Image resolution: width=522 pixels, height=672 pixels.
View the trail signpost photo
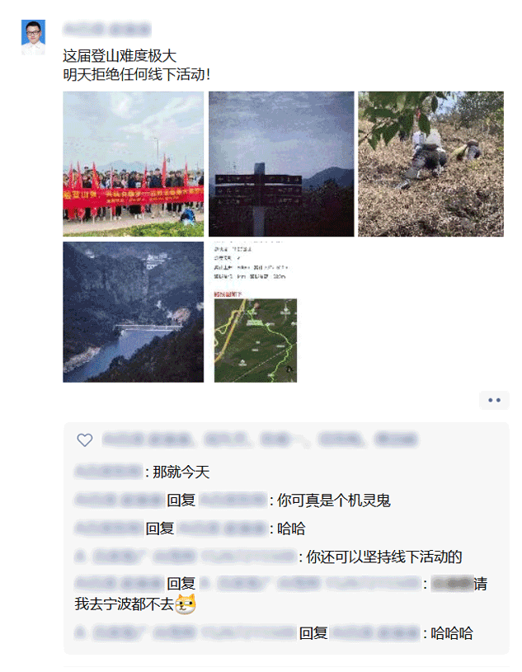tap(281, 164)
